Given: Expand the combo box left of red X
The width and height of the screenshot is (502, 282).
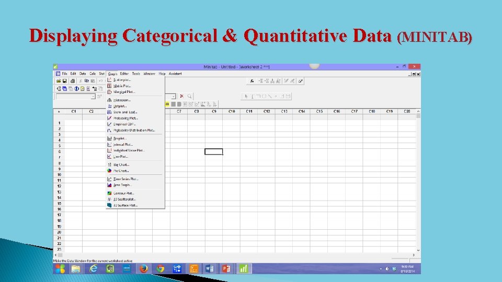Looking at the screenshot, I should (x=173, y=96).
